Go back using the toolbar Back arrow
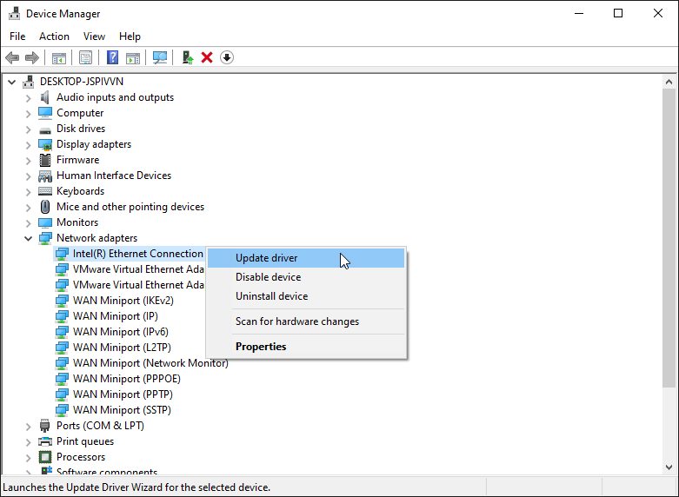Viewport: 679px width, 497px height. click(12, 57)
